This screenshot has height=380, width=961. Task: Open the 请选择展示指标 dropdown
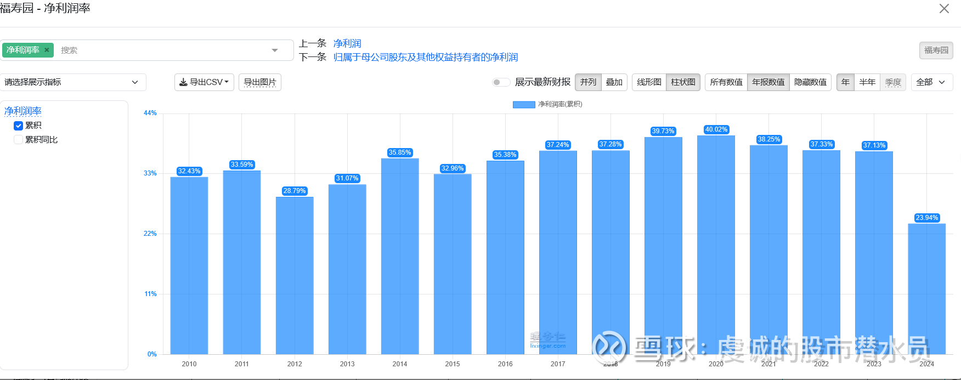(72, 82)
